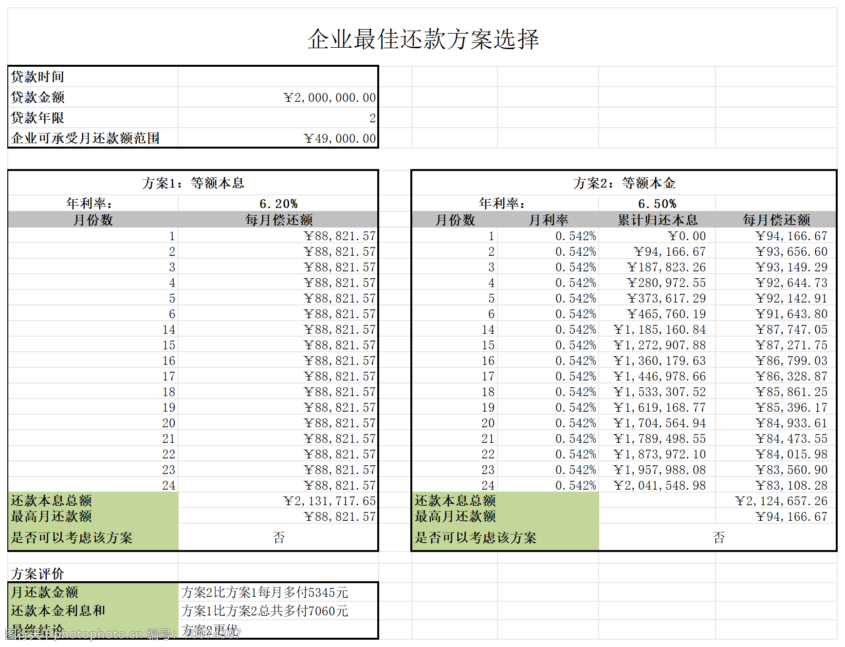The width and height of the screenshot is (845, 647).
Task: Select the ￥93,656.60 cell
Action: [x=776, y=252]
